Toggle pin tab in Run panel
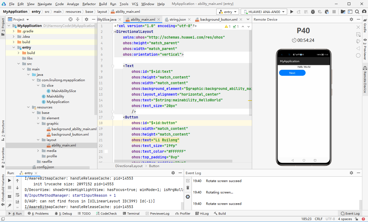The height and width of the screenshot is (222, 368). pos(9,205)
